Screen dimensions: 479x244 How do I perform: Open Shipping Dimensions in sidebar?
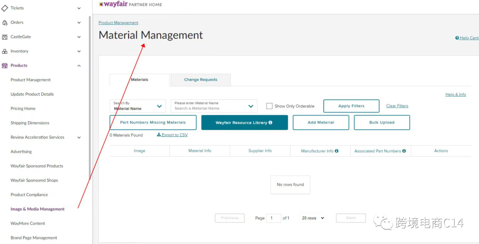point(30,123)
